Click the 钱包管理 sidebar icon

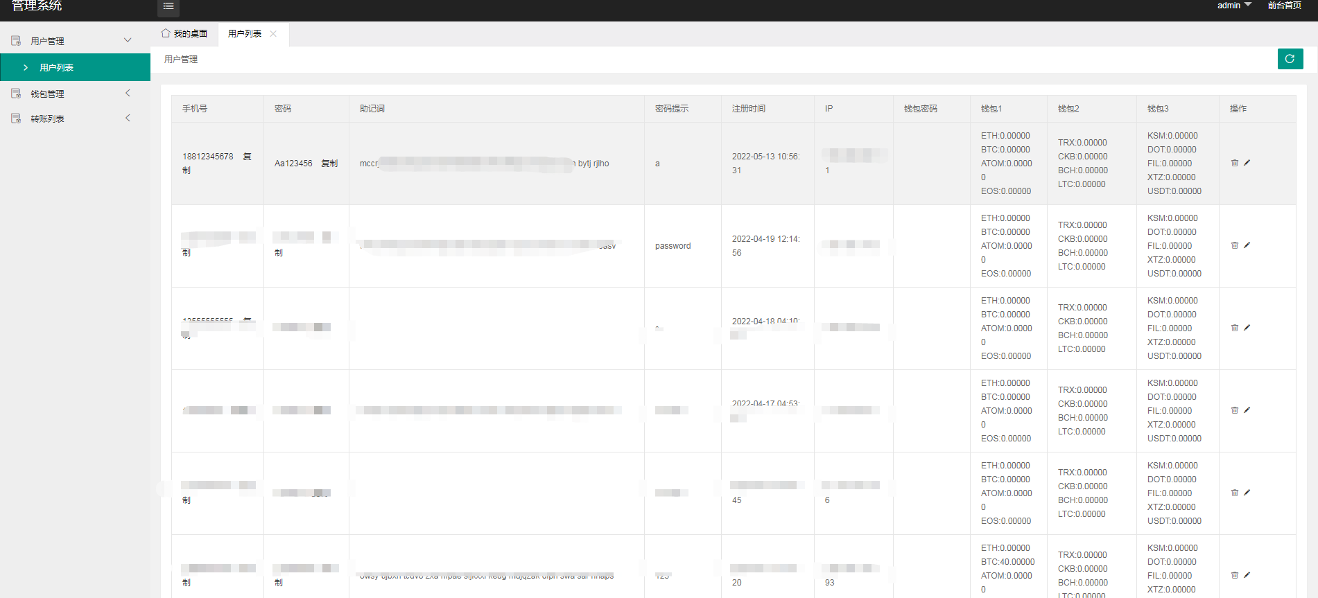tap(16, 94)
